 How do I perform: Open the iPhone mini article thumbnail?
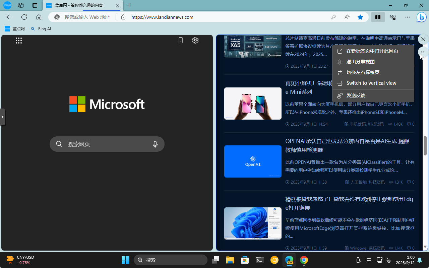click(253, 104)
